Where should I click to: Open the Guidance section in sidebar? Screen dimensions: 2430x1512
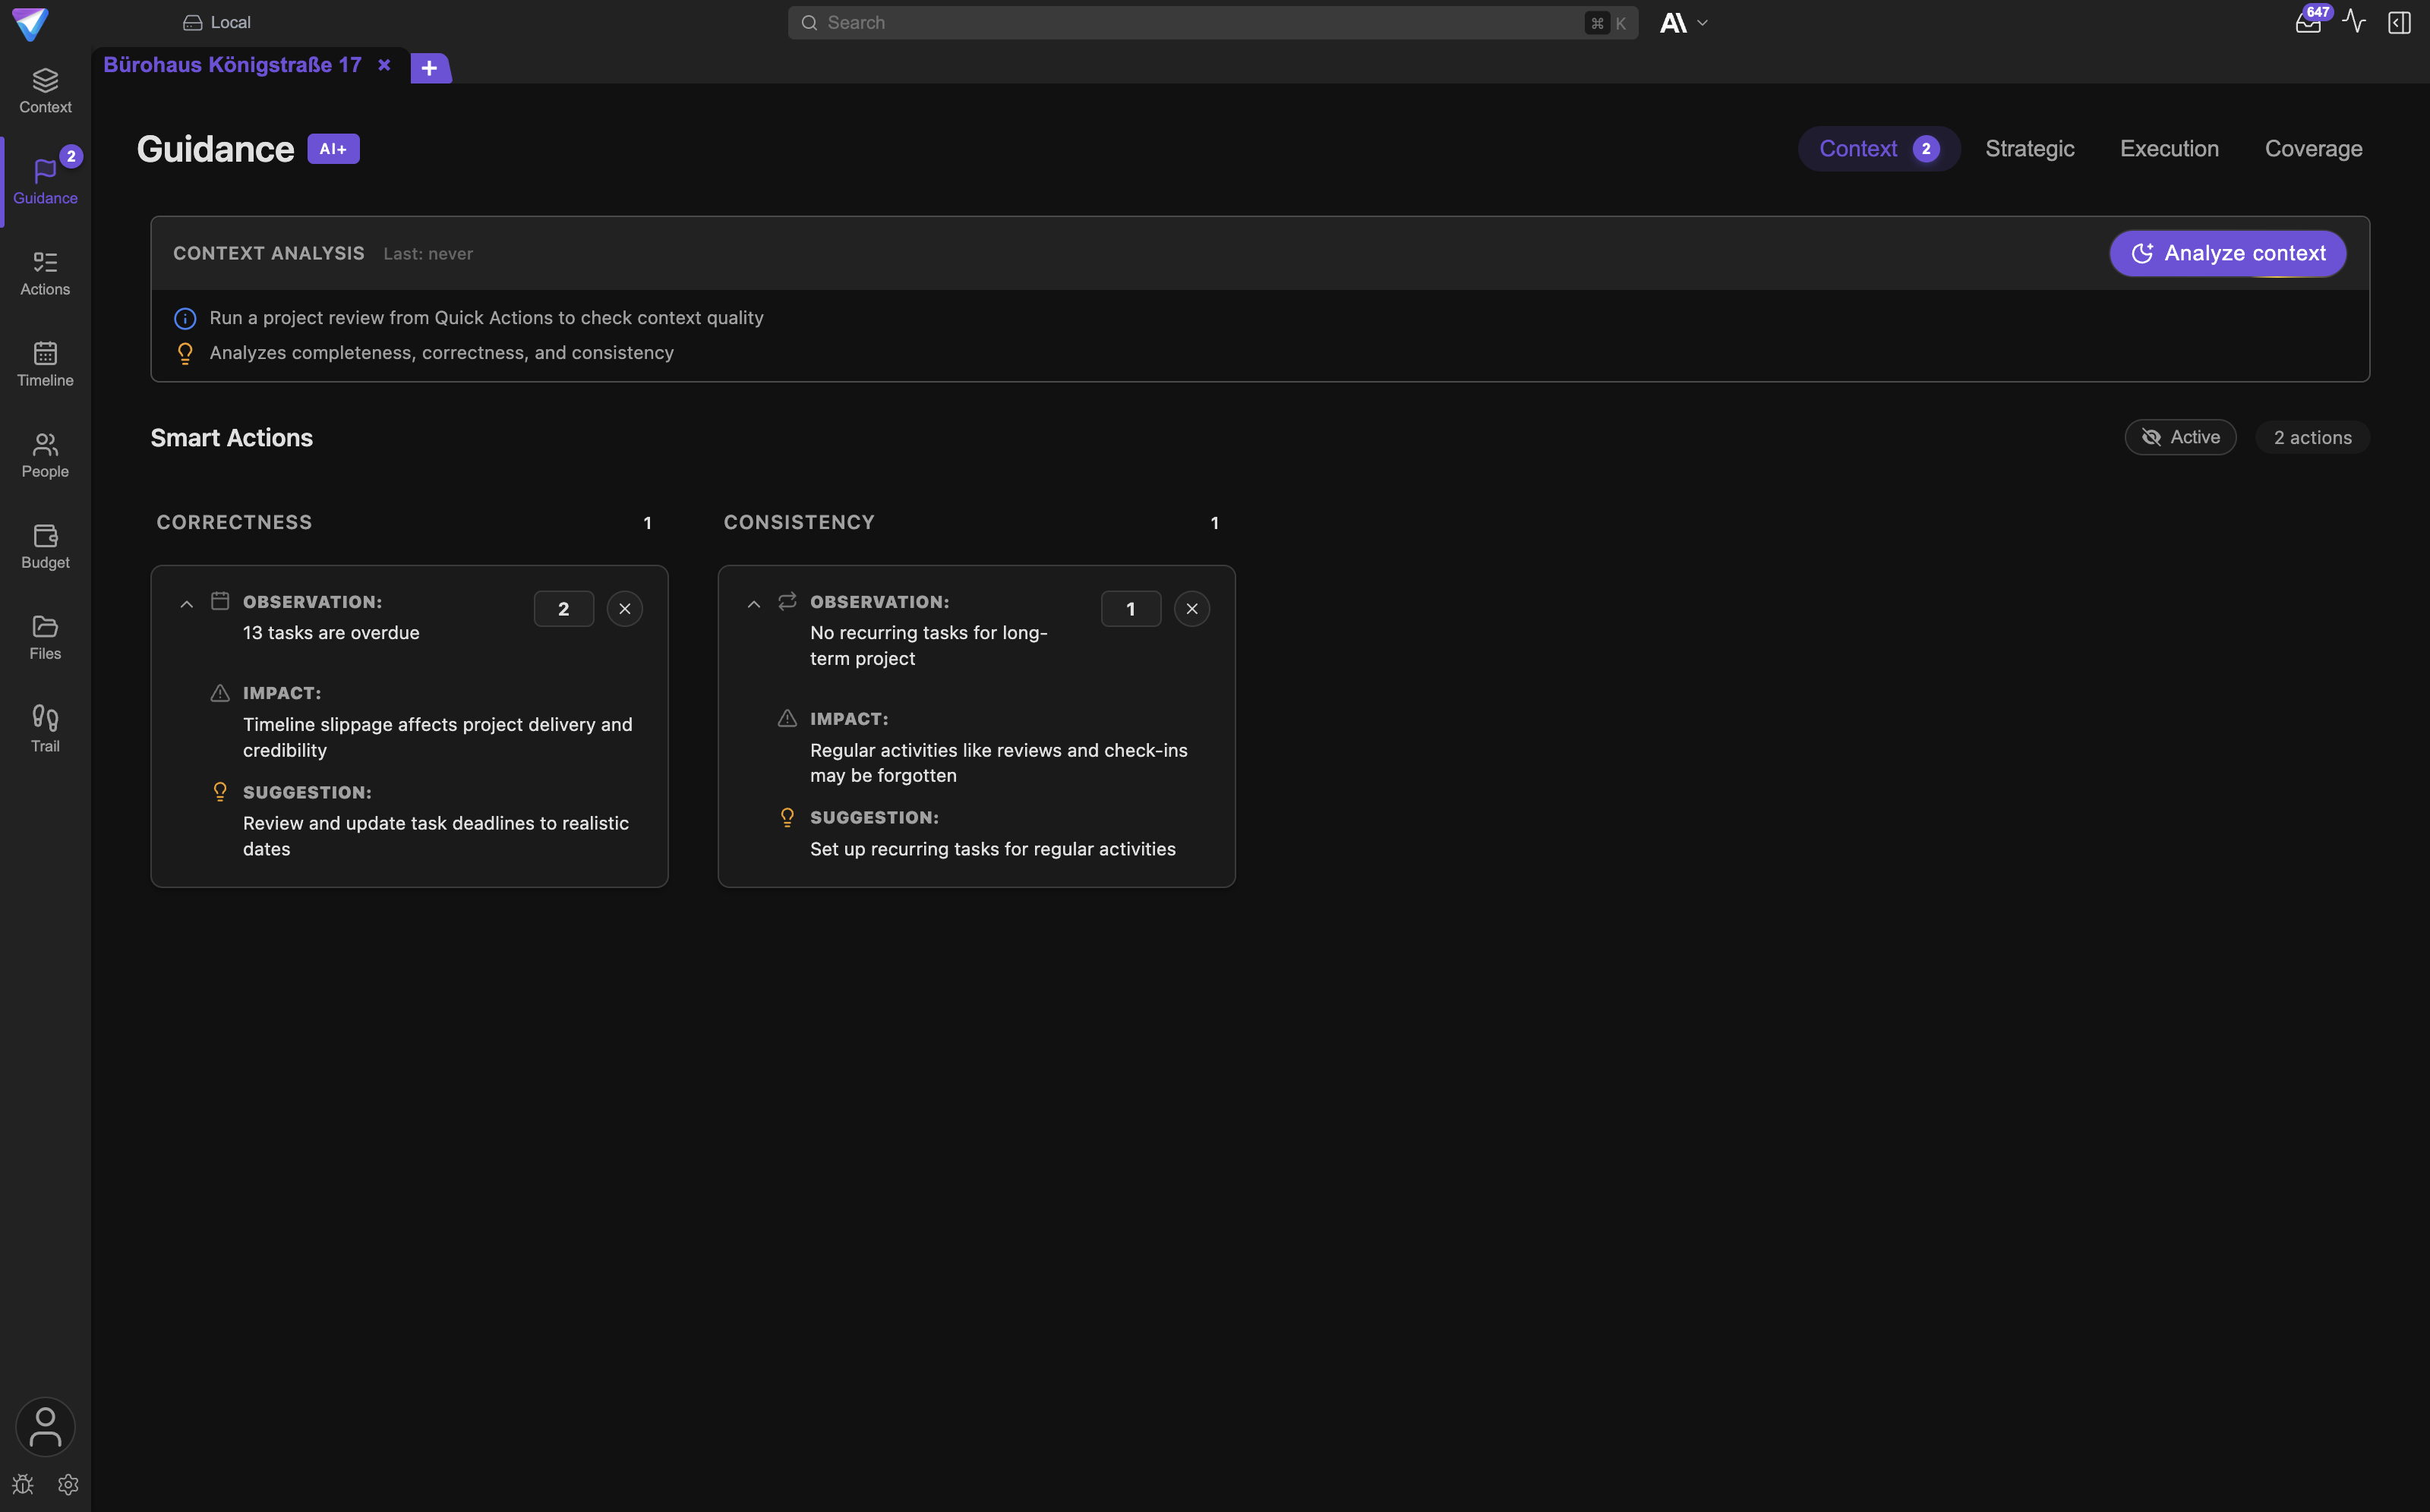45,182
